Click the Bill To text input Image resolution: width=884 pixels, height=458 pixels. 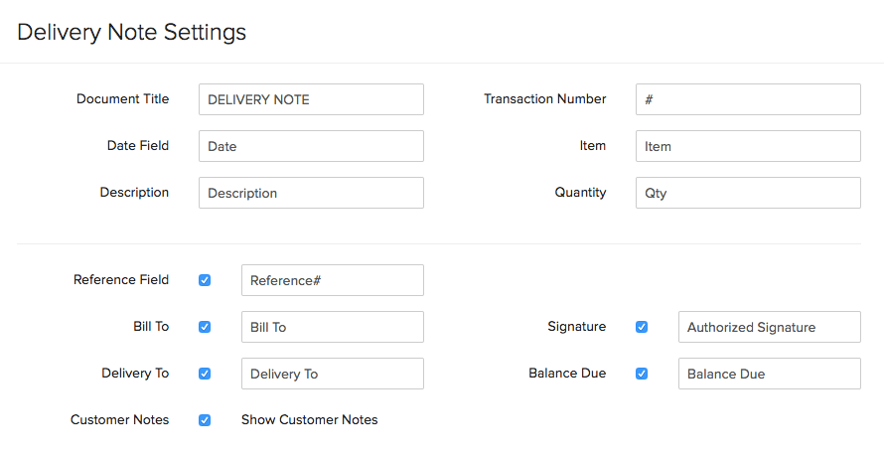pyautogui.click(x=332, y=327)
